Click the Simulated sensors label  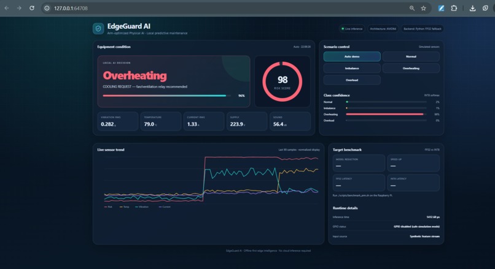click(429, 47)
